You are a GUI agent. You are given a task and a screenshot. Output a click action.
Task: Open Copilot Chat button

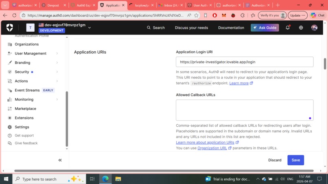(x=318, y=15)
